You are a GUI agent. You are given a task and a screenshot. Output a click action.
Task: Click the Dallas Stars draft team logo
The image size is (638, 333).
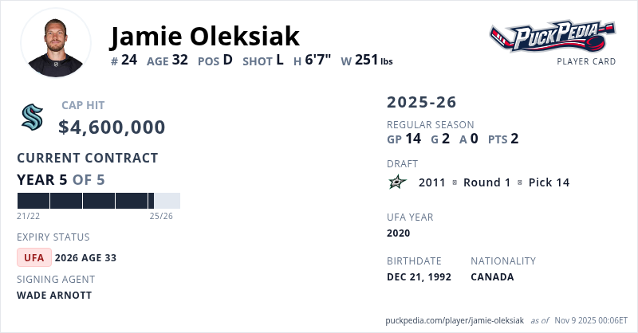coord(398,182)
